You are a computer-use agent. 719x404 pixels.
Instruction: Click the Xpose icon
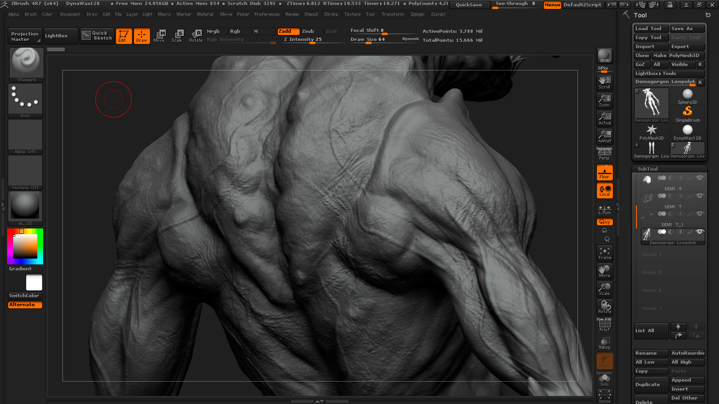tap(604, 397)
